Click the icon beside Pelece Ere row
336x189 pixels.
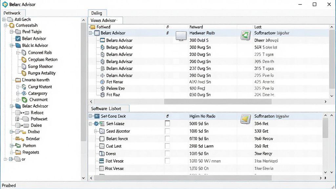(102, 89)
